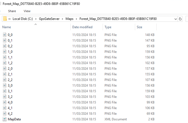Click the PNG icon of file 3_0
Viewport: 188px width, 123px height.
(5, 85)
